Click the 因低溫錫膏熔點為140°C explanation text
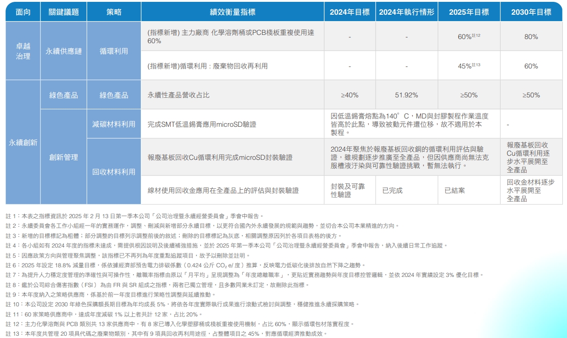The image size is (567, 338). [409, 124]
